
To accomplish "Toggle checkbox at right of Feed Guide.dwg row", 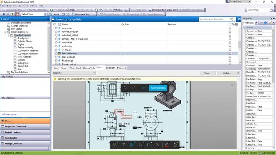I will (230, 53).
